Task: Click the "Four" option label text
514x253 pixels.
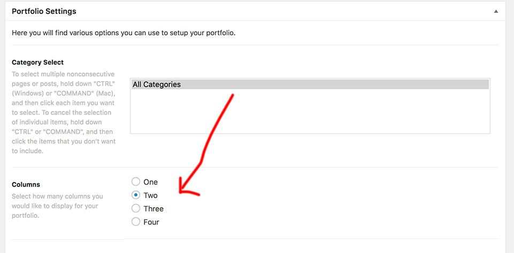Action: (151, 222)
